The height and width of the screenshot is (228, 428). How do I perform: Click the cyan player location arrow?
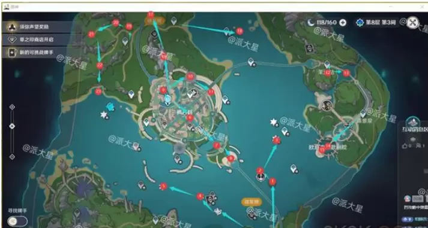[x=110, y=107]
